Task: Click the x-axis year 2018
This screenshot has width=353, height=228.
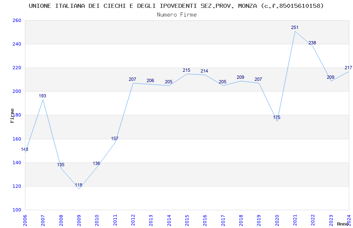Action: click(241, 220)
